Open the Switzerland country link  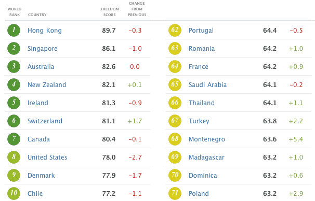pyautogui.click(x=45, y=121)
